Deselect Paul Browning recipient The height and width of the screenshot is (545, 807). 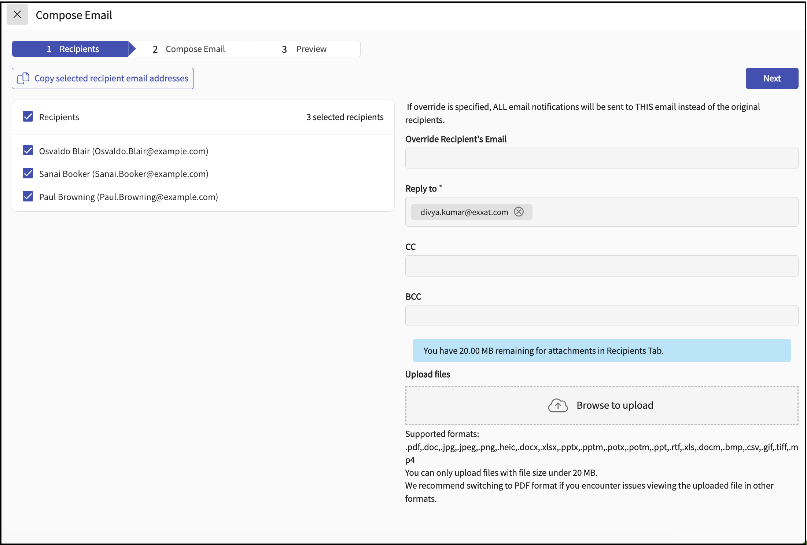point(28,196)
